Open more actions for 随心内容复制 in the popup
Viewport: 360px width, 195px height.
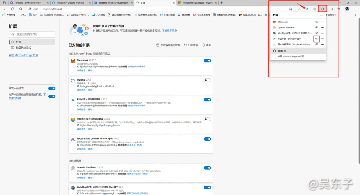click(322, 44)
